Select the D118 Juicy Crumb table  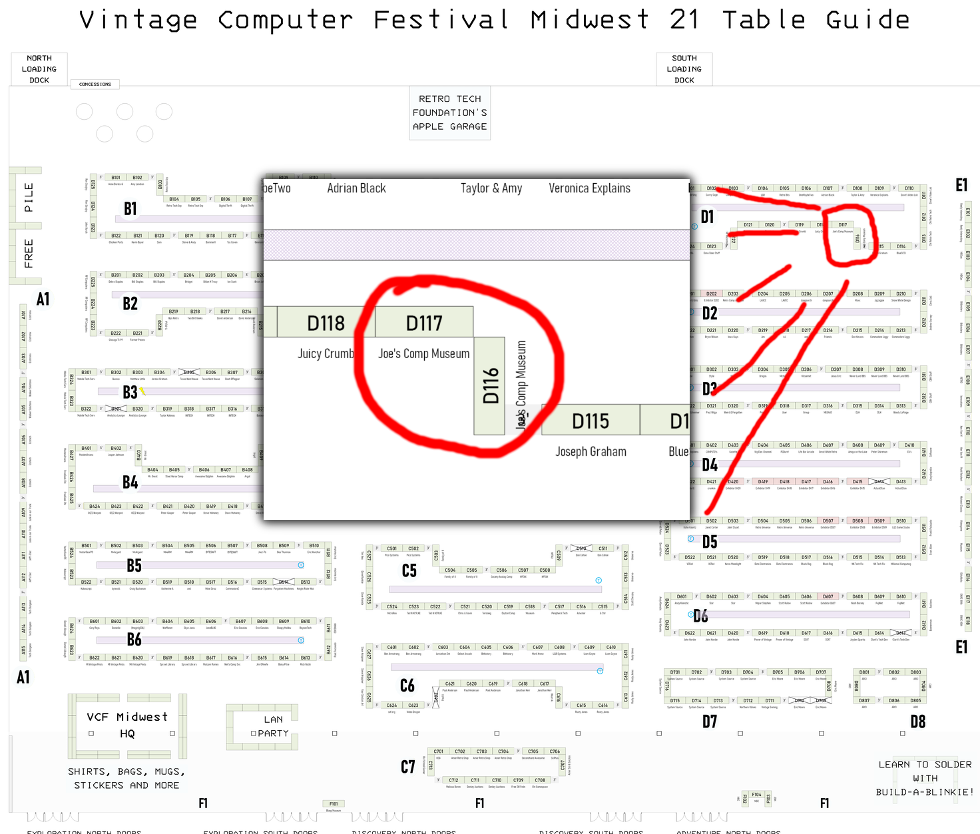[x=326, y=322]
